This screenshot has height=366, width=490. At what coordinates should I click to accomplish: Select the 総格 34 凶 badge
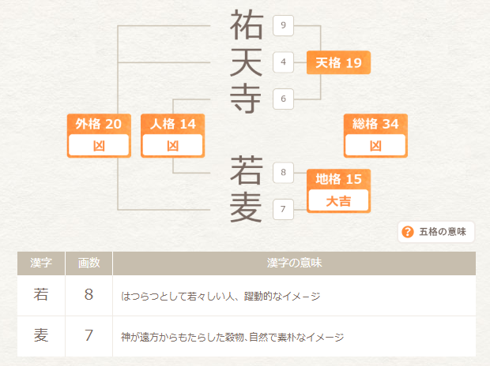(x=375, y=135)
